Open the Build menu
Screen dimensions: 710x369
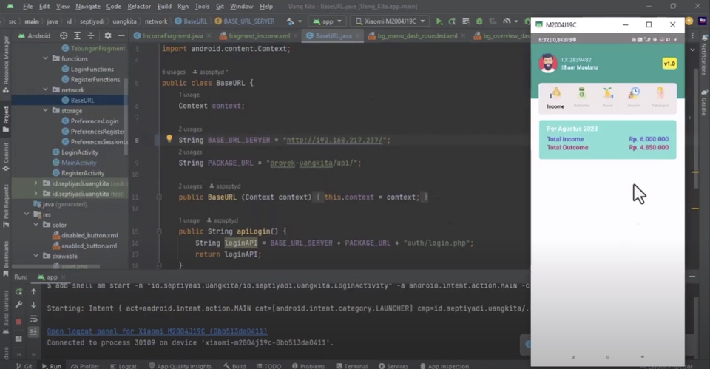(164, 7)
